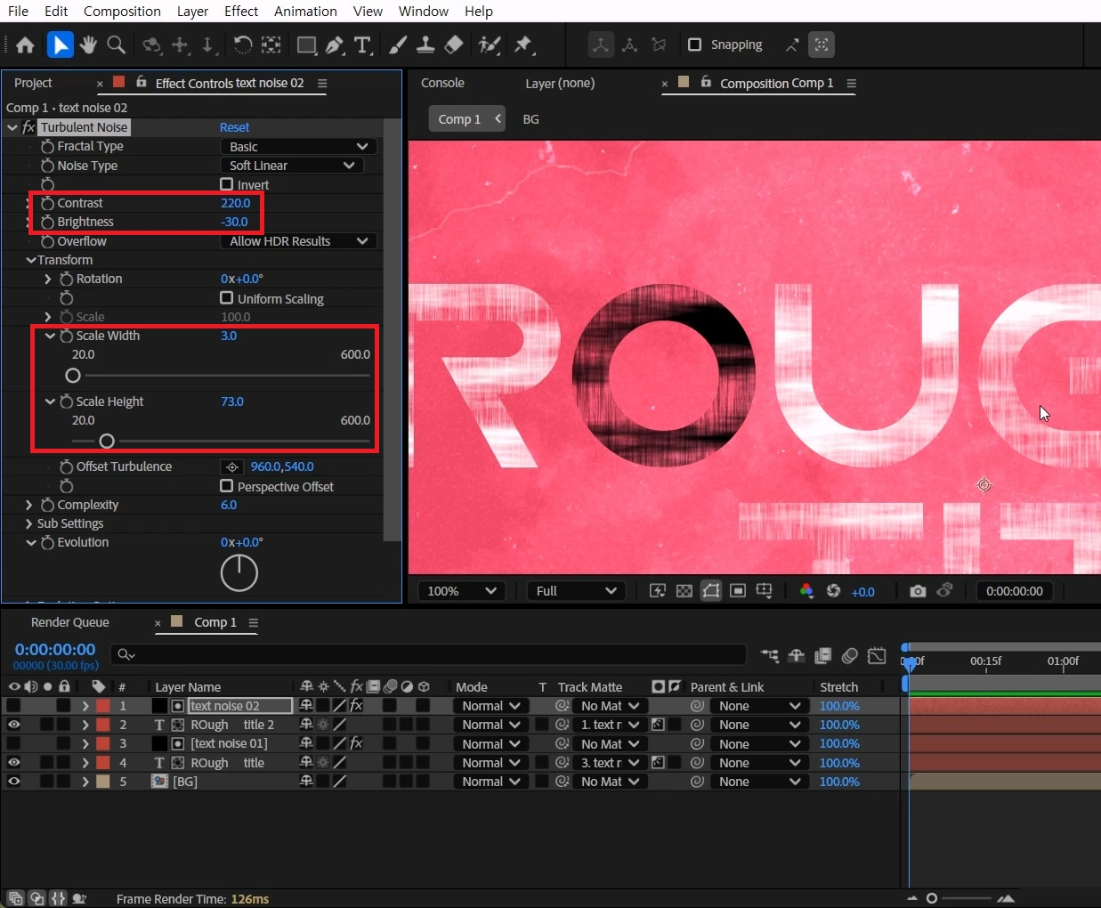Click the Scale Width slider handle

pyautogui.click(x=73, y=376)
